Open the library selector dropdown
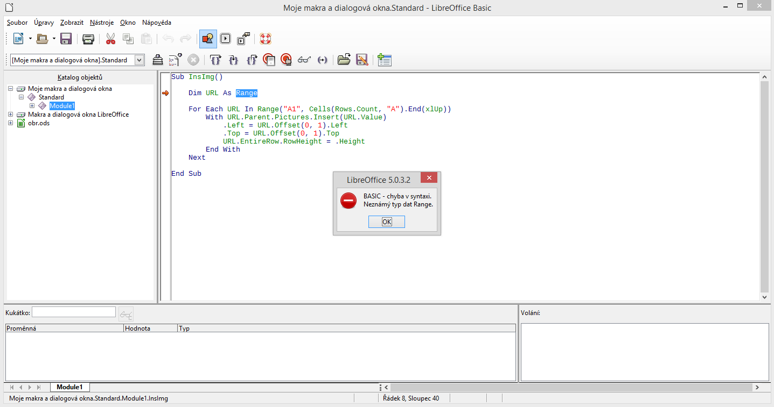 click(x=140, y=60)
